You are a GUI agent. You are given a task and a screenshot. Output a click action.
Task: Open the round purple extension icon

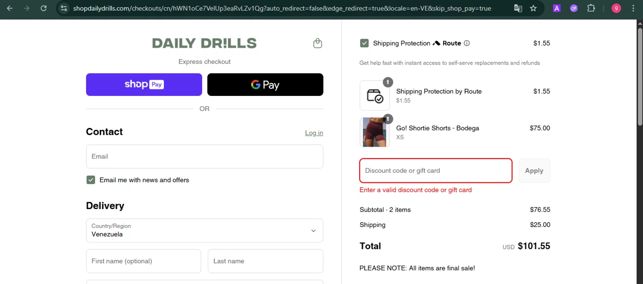[574, 8]
